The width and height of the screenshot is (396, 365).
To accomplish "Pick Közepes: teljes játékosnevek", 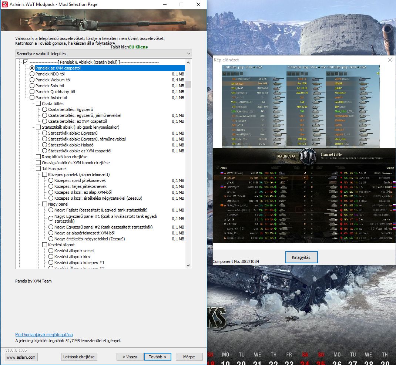I will pos(51,186).
